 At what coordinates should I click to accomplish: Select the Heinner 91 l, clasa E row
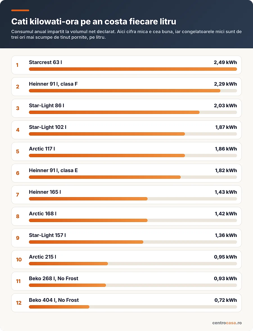point(126,173)
